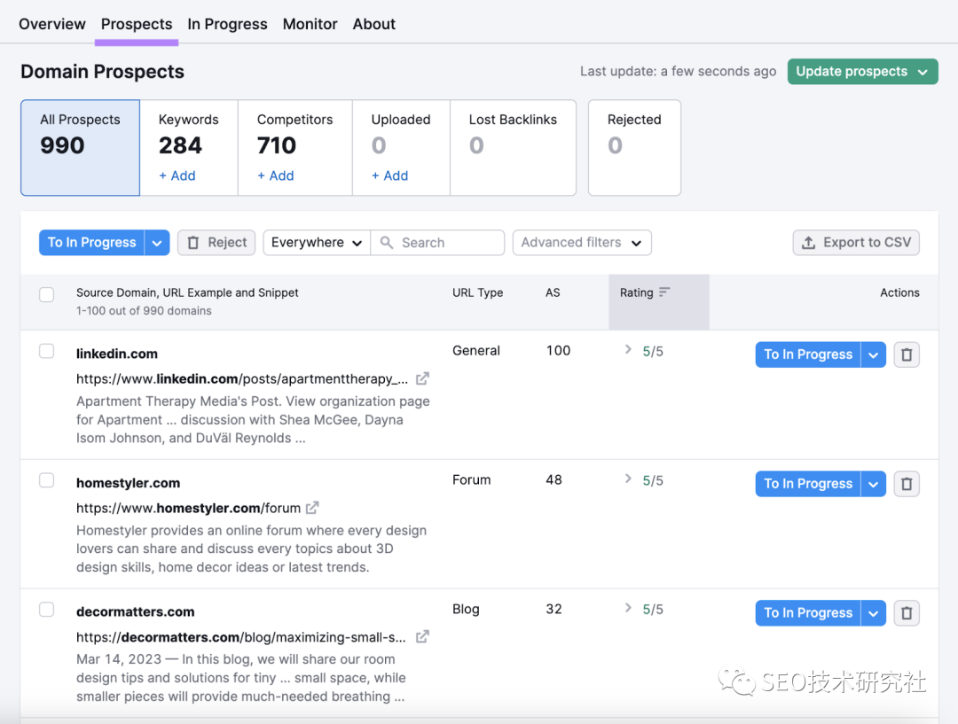
Task: Open the Everywhere dropdown
Action: coord(316,243)
